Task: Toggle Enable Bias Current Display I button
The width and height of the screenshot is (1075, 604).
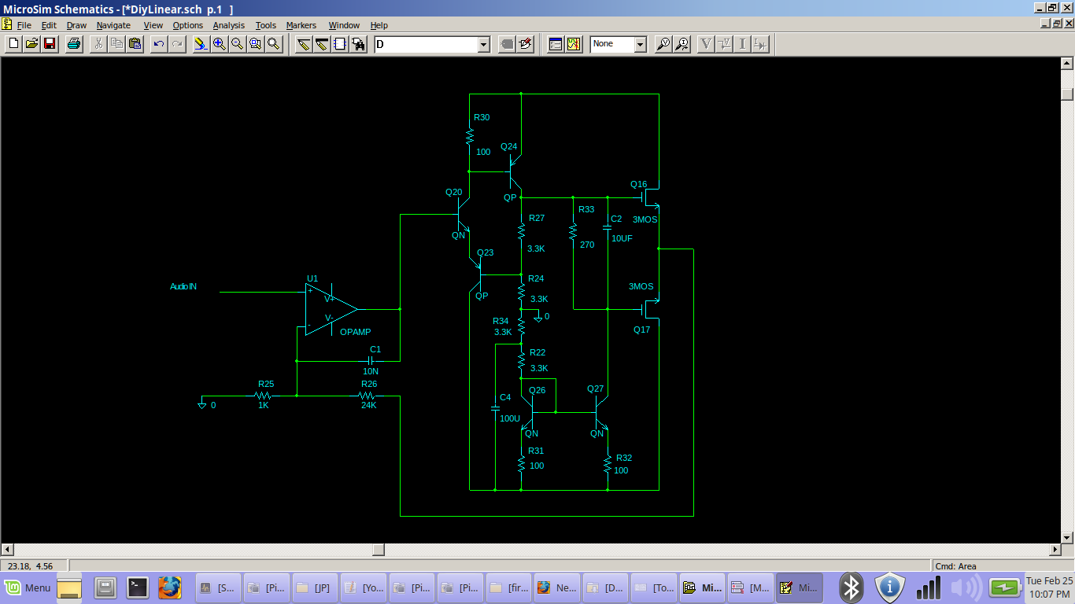Action: 742,44
